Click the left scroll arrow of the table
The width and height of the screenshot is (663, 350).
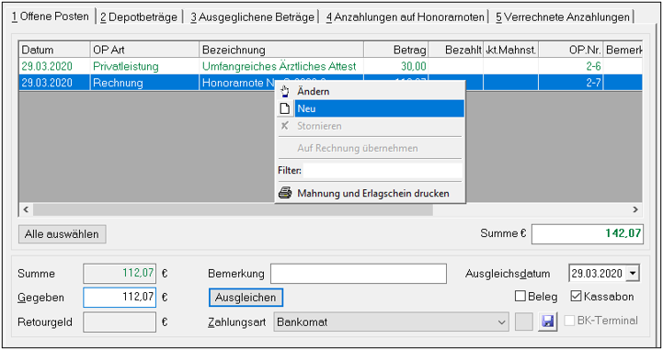26,209
